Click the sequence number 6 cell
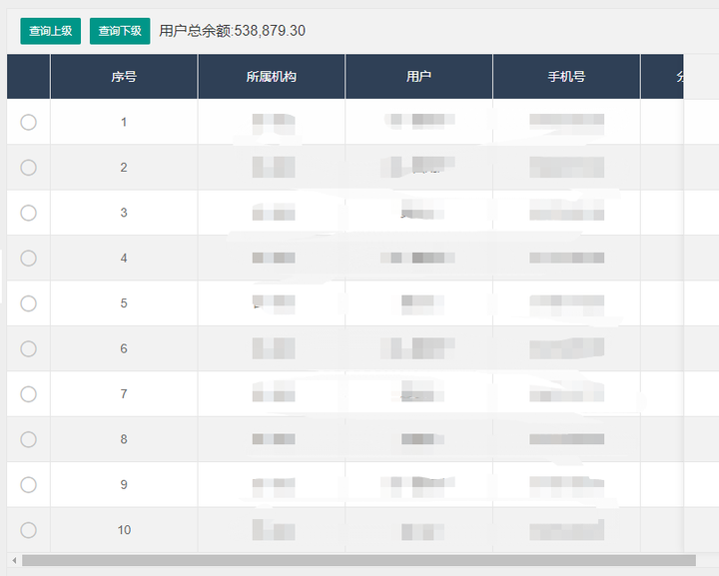 point(124,348)
